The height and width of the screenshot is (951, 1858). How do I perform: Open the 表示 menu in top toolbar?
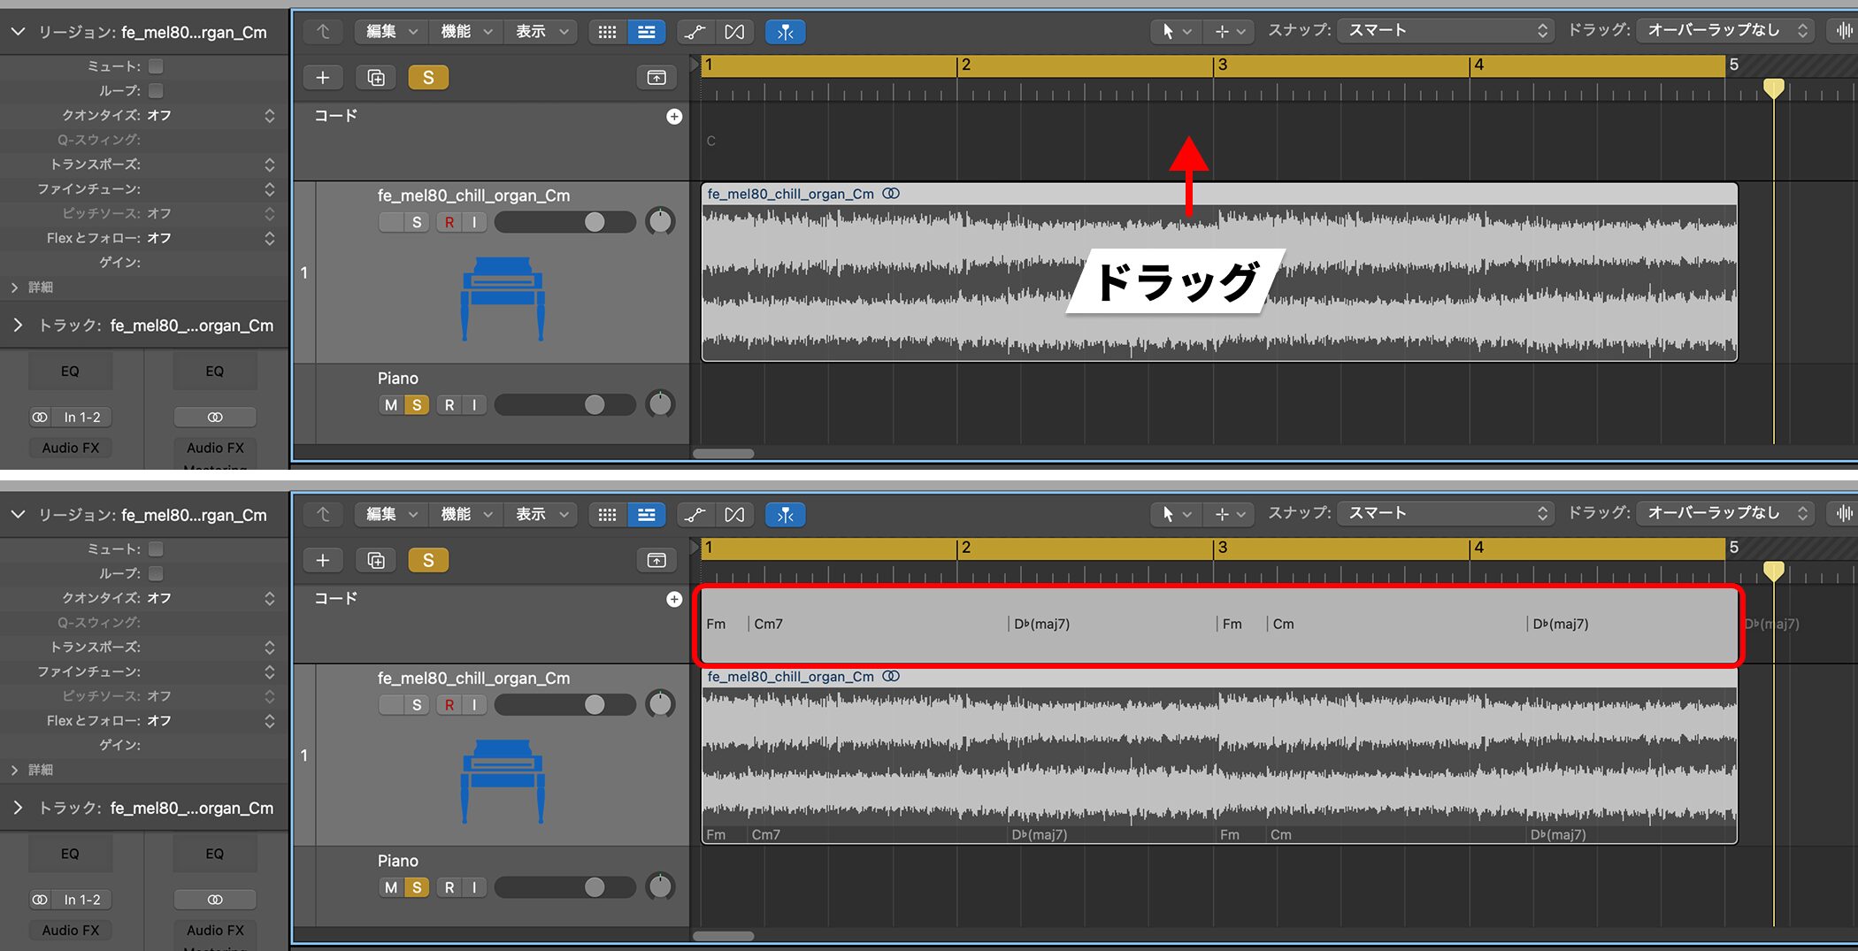[540, 32]
